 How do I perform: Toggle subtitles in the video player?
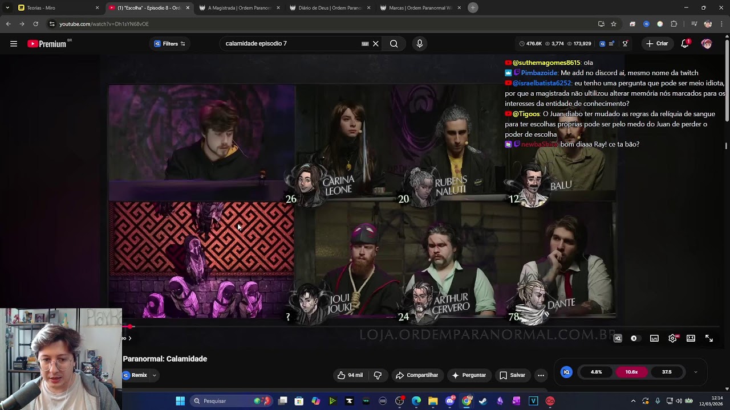(x=654, y=338)
